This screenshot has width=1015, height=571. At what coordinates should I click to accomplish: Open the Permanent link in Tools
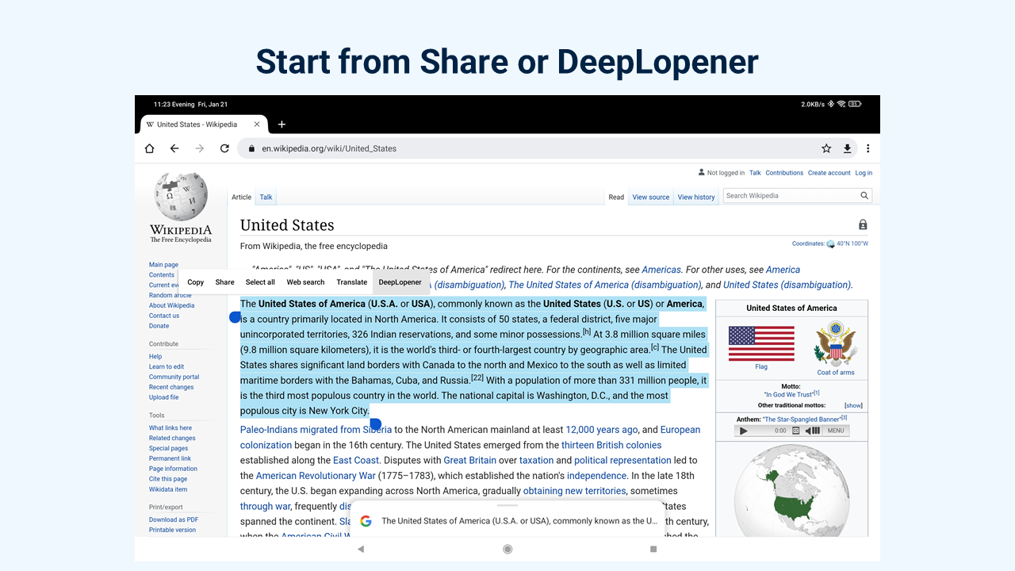pos(170,458)
